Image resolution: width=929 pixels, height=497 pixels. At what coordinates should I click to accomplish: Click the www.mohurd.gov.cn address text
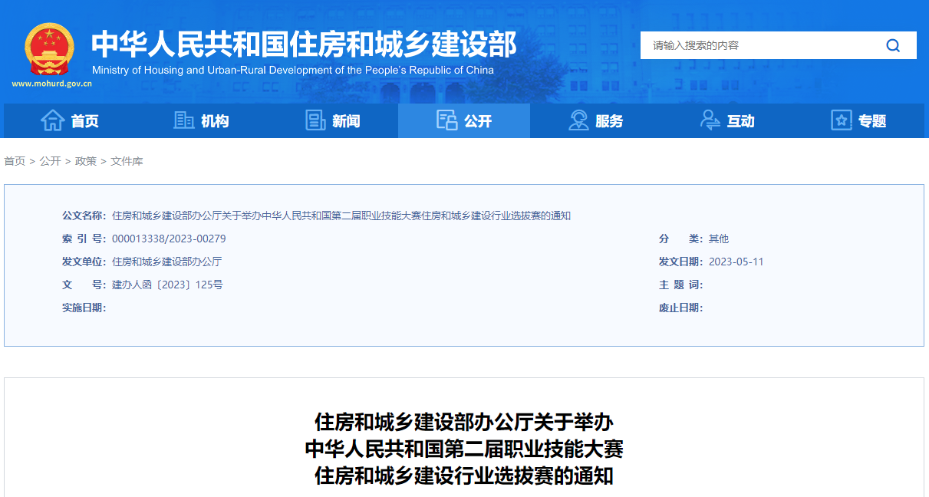click(51, 84)
